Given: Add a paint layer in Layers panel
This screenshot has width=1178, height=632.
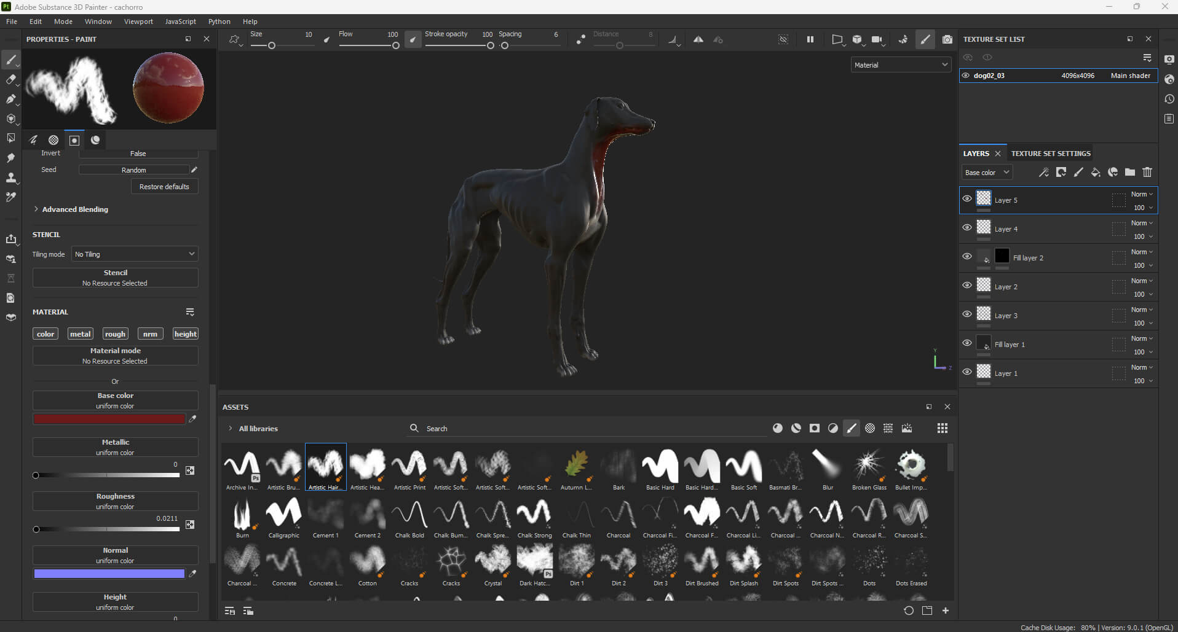Looking at the screenshot, I should (x=1078, y=173).
